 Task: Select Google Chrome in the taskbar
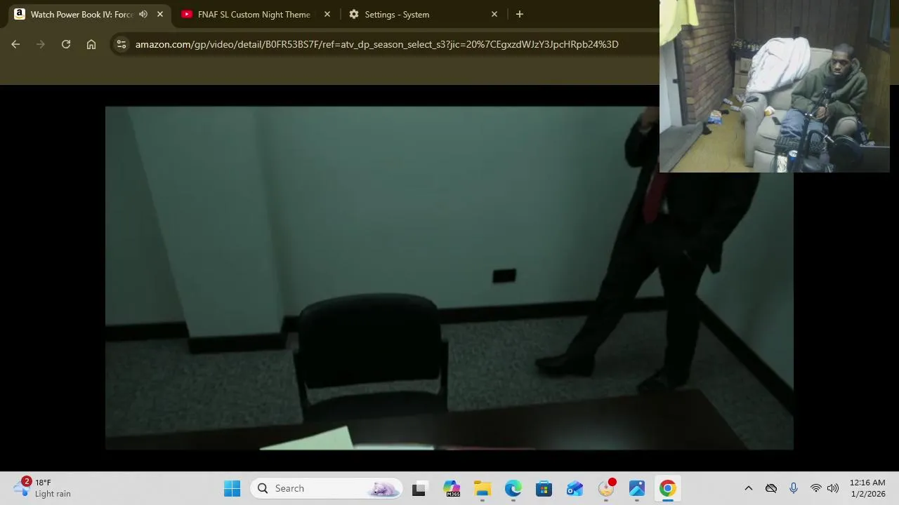point(668,488)
